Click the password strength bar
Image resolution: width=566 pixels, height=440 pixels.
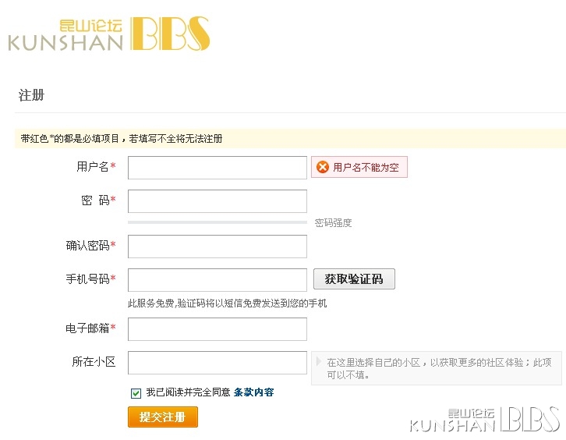(218, 222)
